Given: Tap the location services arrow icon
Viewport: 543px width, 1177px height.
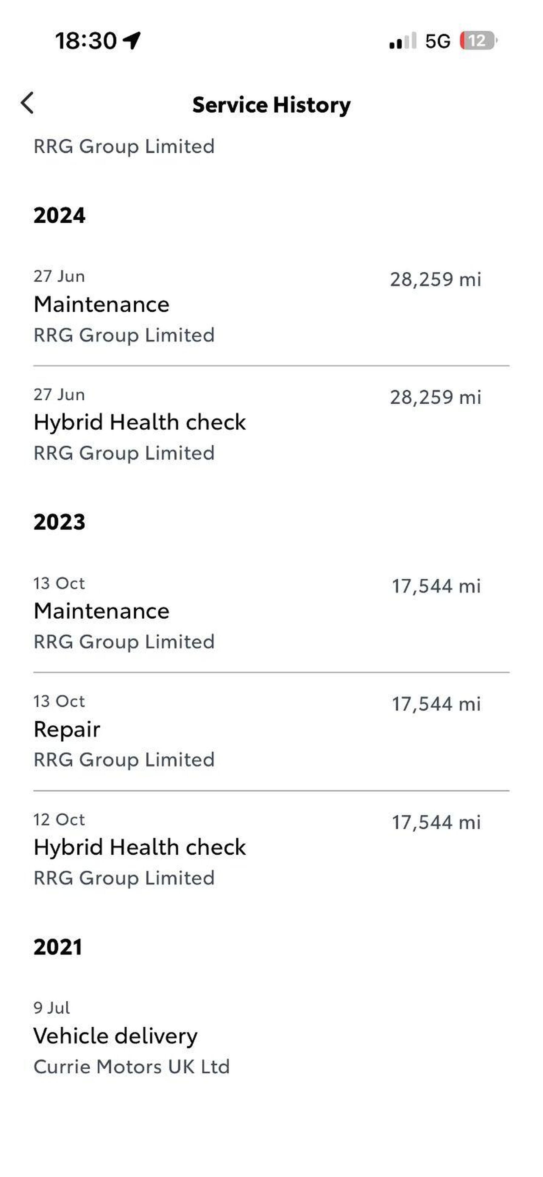Looking at the screenshot, I should click(132, 41).
